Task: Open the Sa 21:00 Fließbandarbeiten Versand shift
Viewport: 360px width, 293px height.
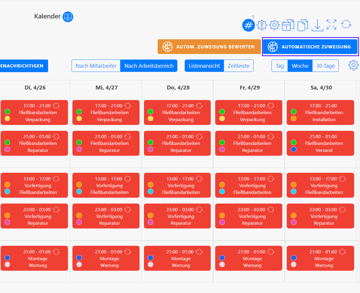Action: pos(324,143)
